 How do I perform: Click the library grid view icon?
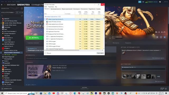(22, 8)
